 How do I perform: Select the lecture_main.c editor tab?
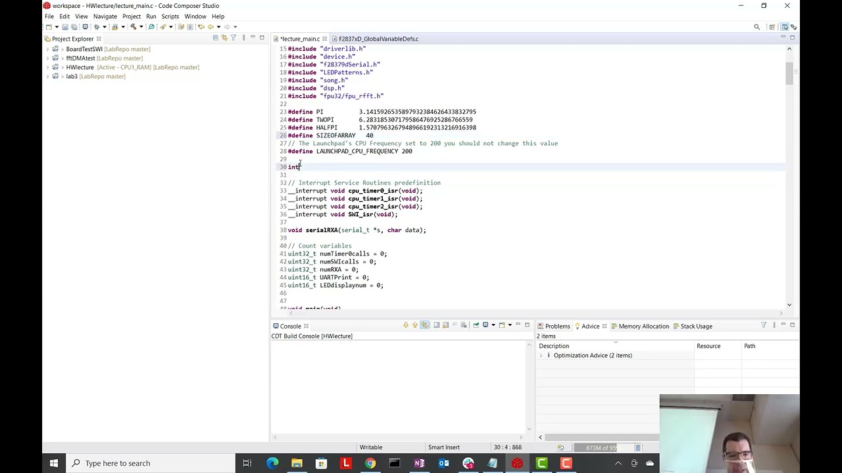click(x=299, y=39)
